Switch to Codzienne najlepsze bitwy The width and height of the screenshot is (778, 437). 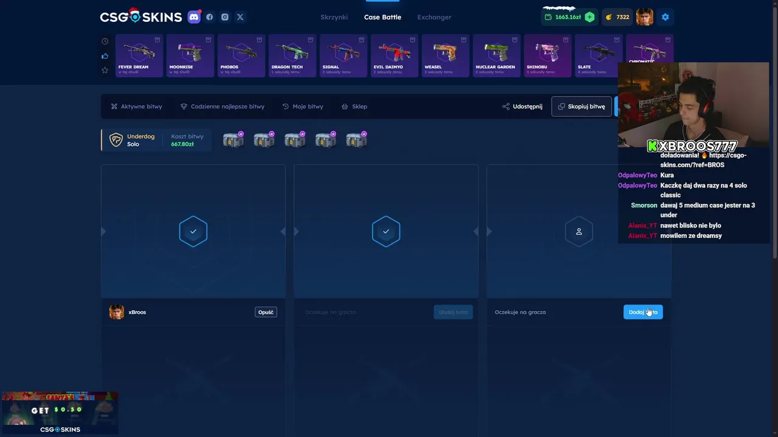(x=222, y=106)
